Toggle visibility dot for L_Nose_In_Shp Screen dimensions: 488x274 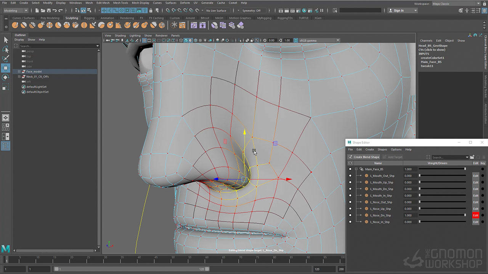click(x=350, y=222)
